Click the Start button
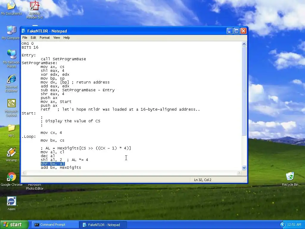This screenshot has width=305, height=229. coord(14,225)
